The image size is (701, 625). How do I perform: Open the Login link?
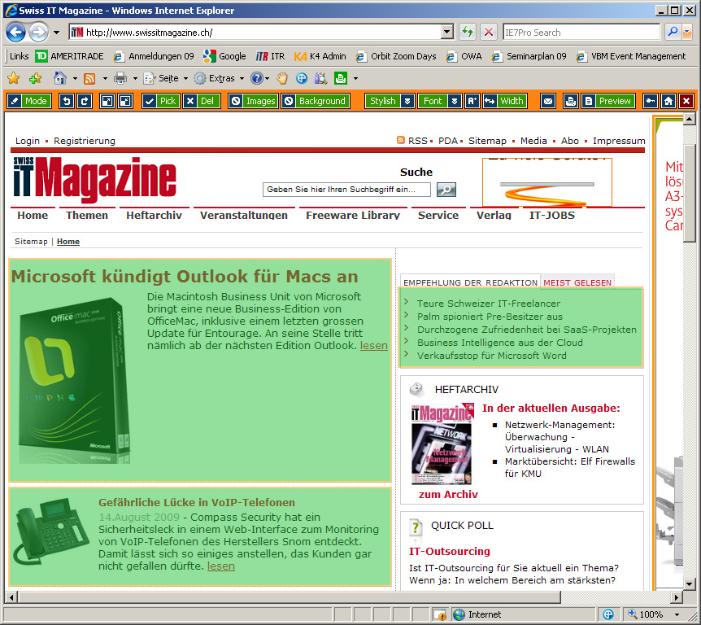pos(28,141)
